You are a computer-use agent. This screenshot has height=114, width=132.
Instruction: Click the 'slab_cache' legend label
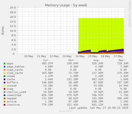coord(15,73)
